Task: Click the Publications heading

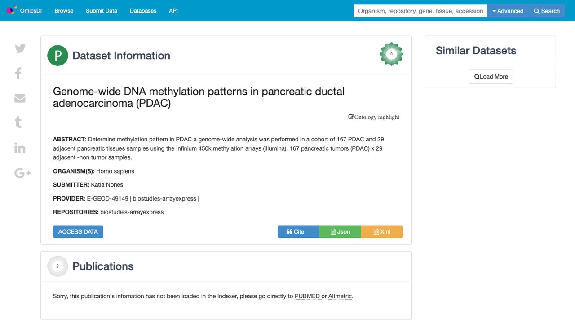Action: [103, 266]
